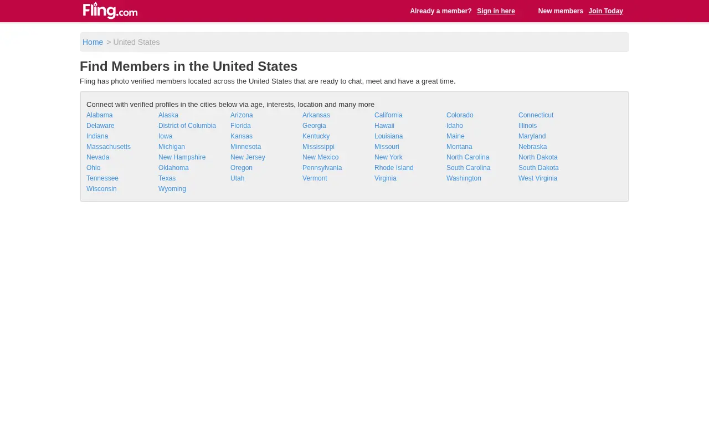Select Connecticut from the list

[536, 115]
